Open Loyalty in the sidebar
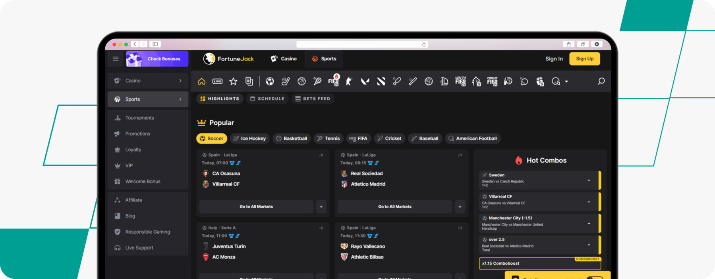715x279 pixels. tap(148, 150)
